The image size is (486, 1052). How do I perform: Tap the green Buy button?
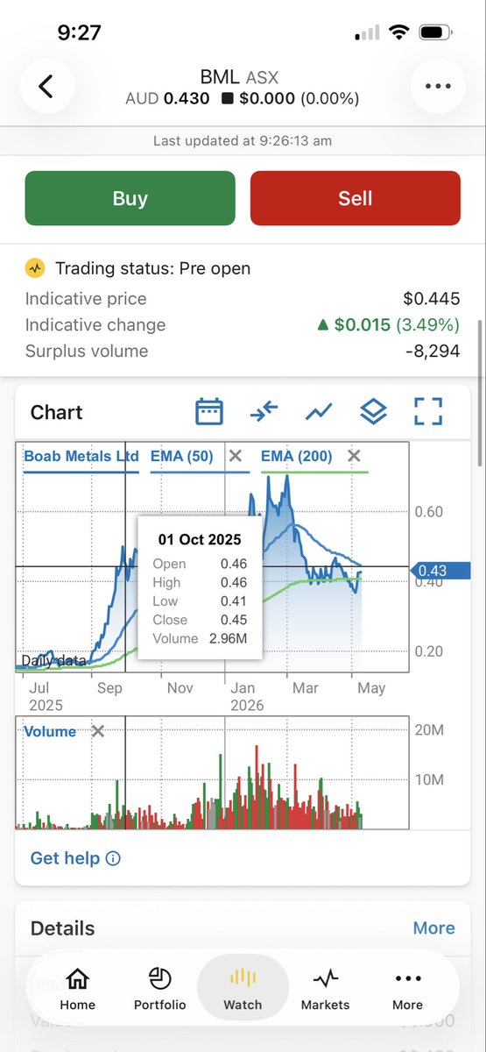(x=130, y=198)
